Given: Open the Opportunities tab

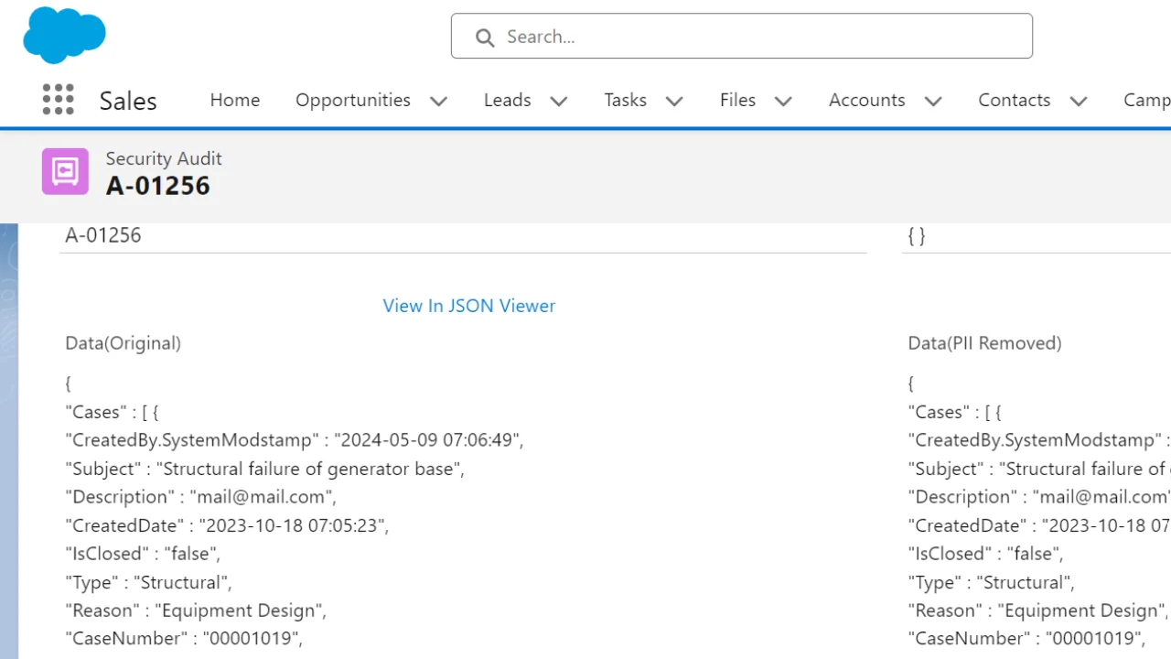Looking at the screenshot, I should point(352,100).
